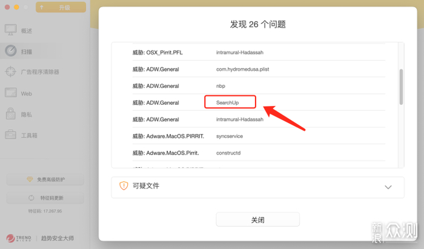The height and width of the screenshot is (249, 424).
Task: Select the 工具箱 sidebar label
Action: point(29,136)
